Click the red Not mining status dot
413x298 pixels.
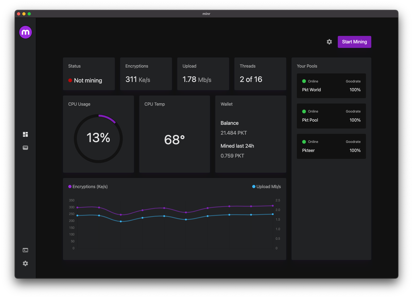pyautogui.click(x=70, y=80)
